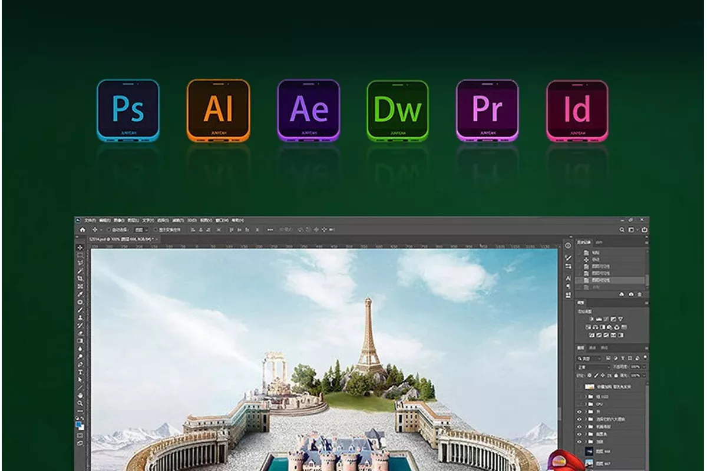Open the 编辑(E) Edit menu

pos(105,220)
